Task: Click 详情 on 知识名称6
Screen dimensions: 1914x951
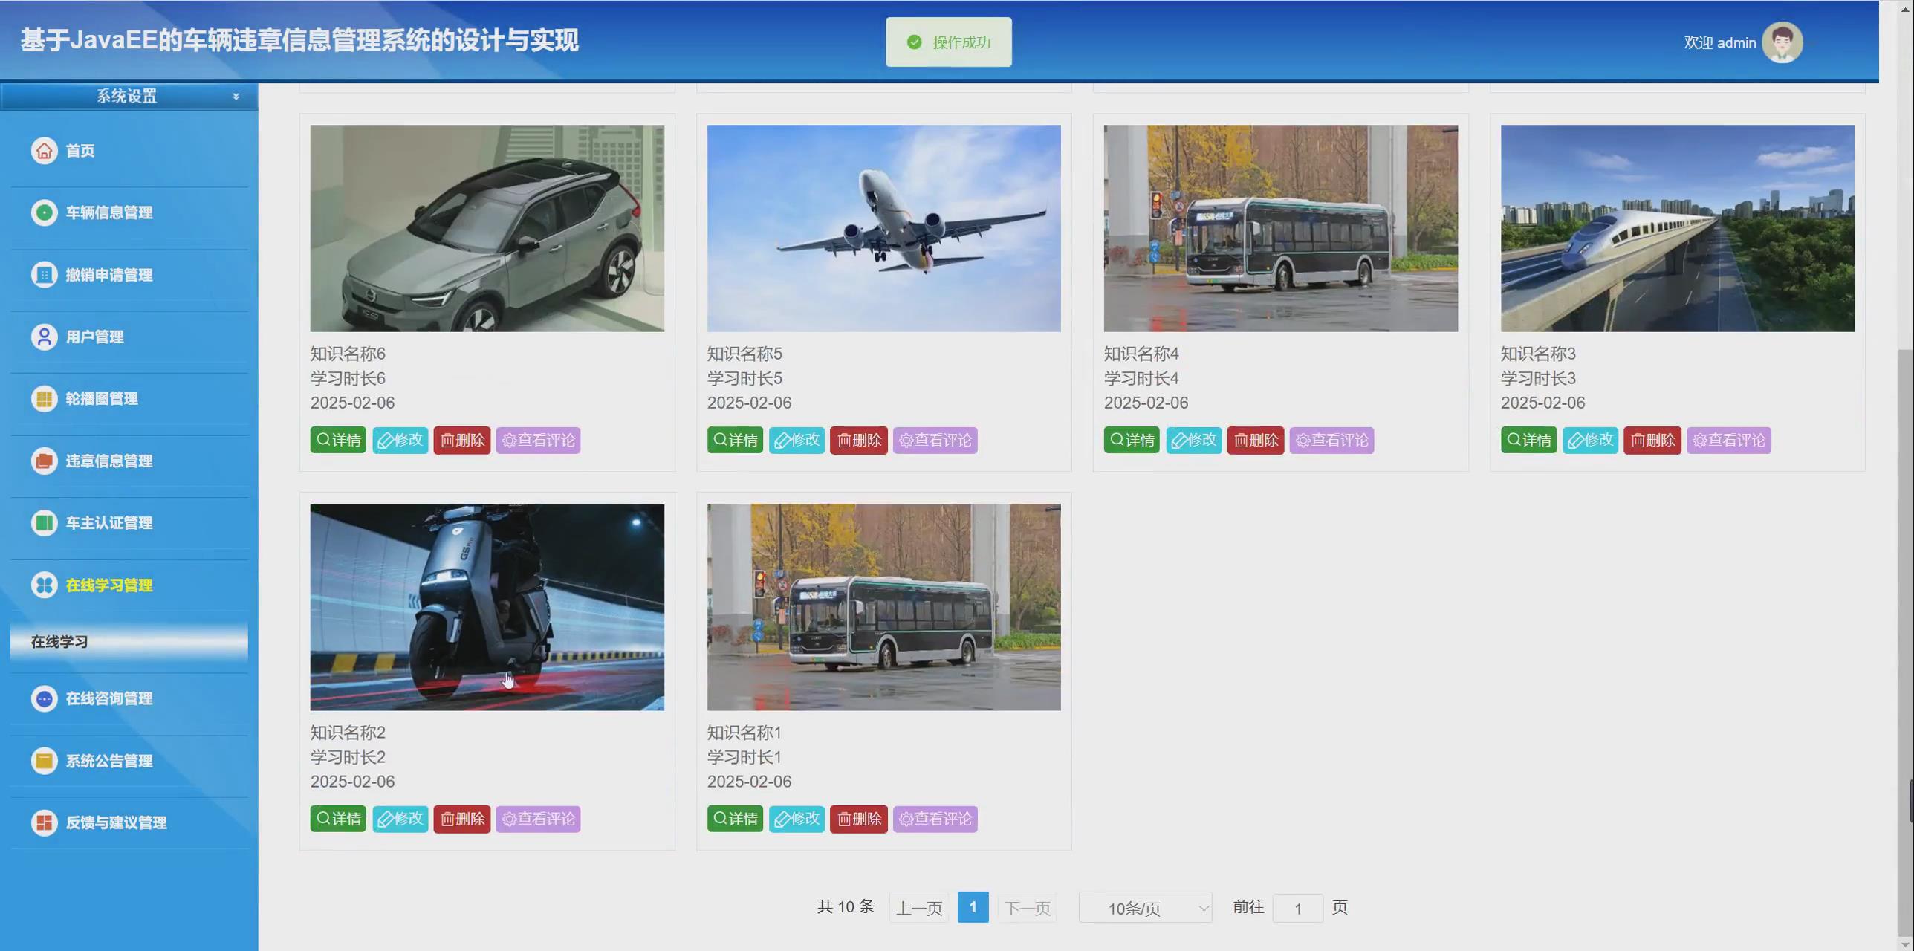Action: 338,439
